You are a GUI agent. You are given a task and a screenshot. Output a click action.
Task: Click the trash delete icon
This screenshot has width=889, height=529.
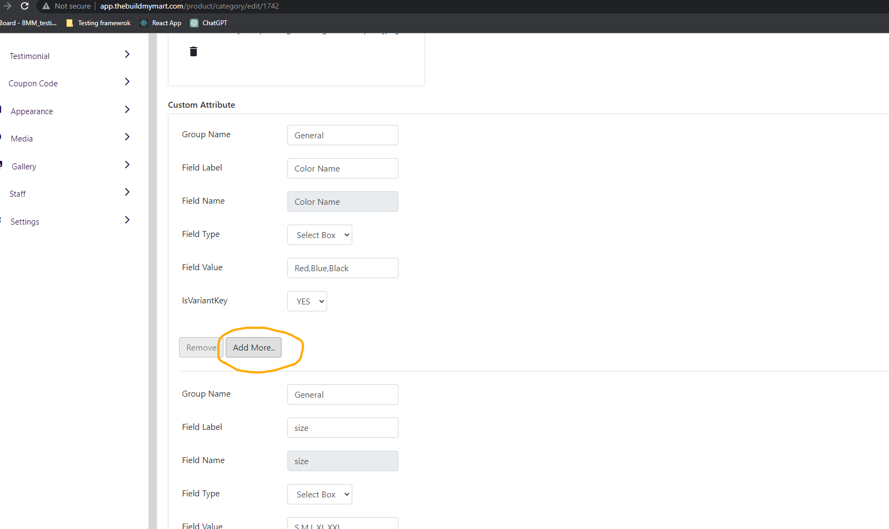point(194,51)
